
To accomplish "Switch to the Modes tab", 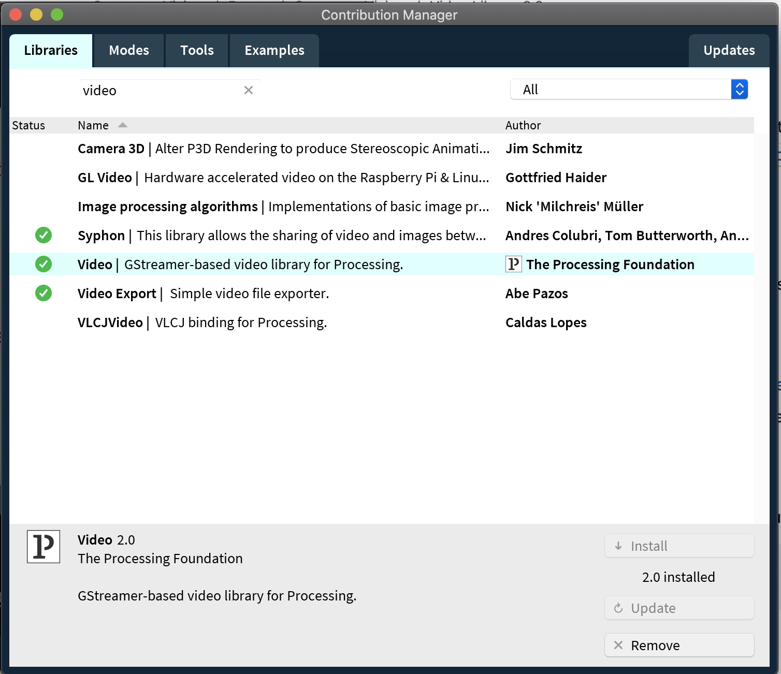I will pos(129,50).
